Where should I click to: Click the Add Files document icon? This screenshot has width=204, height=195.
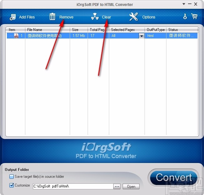(13, 17)
